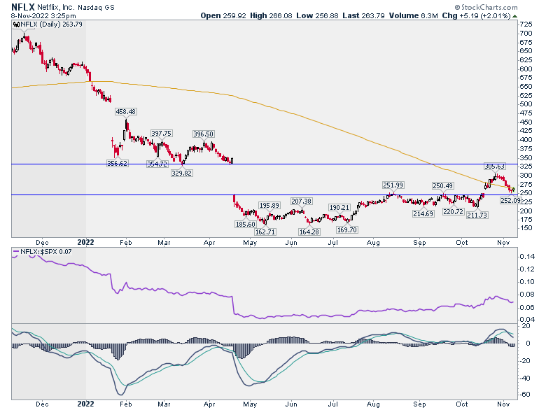The width and height of the screenshot is (546, 410).
Task: Click the 190.21 price label
Action: [339, 208]
